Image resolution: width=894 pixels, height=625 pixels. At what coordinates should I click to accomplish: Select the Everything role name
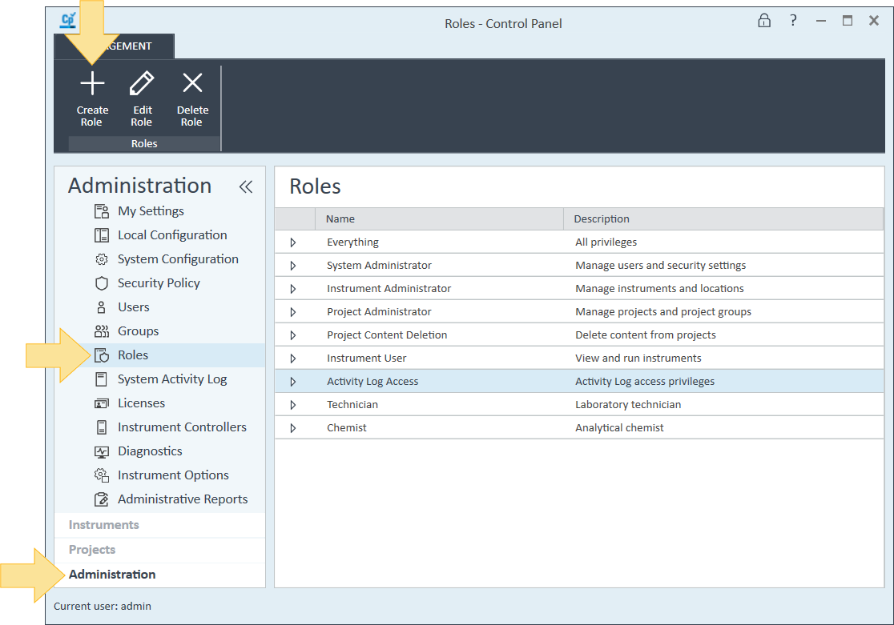pyautogui.click(x=352, y=242)
